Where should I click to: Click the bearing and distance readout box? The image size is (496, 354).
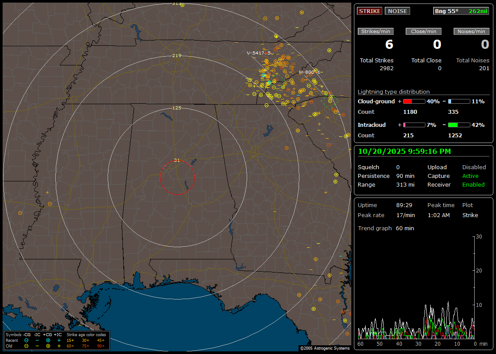462,11
